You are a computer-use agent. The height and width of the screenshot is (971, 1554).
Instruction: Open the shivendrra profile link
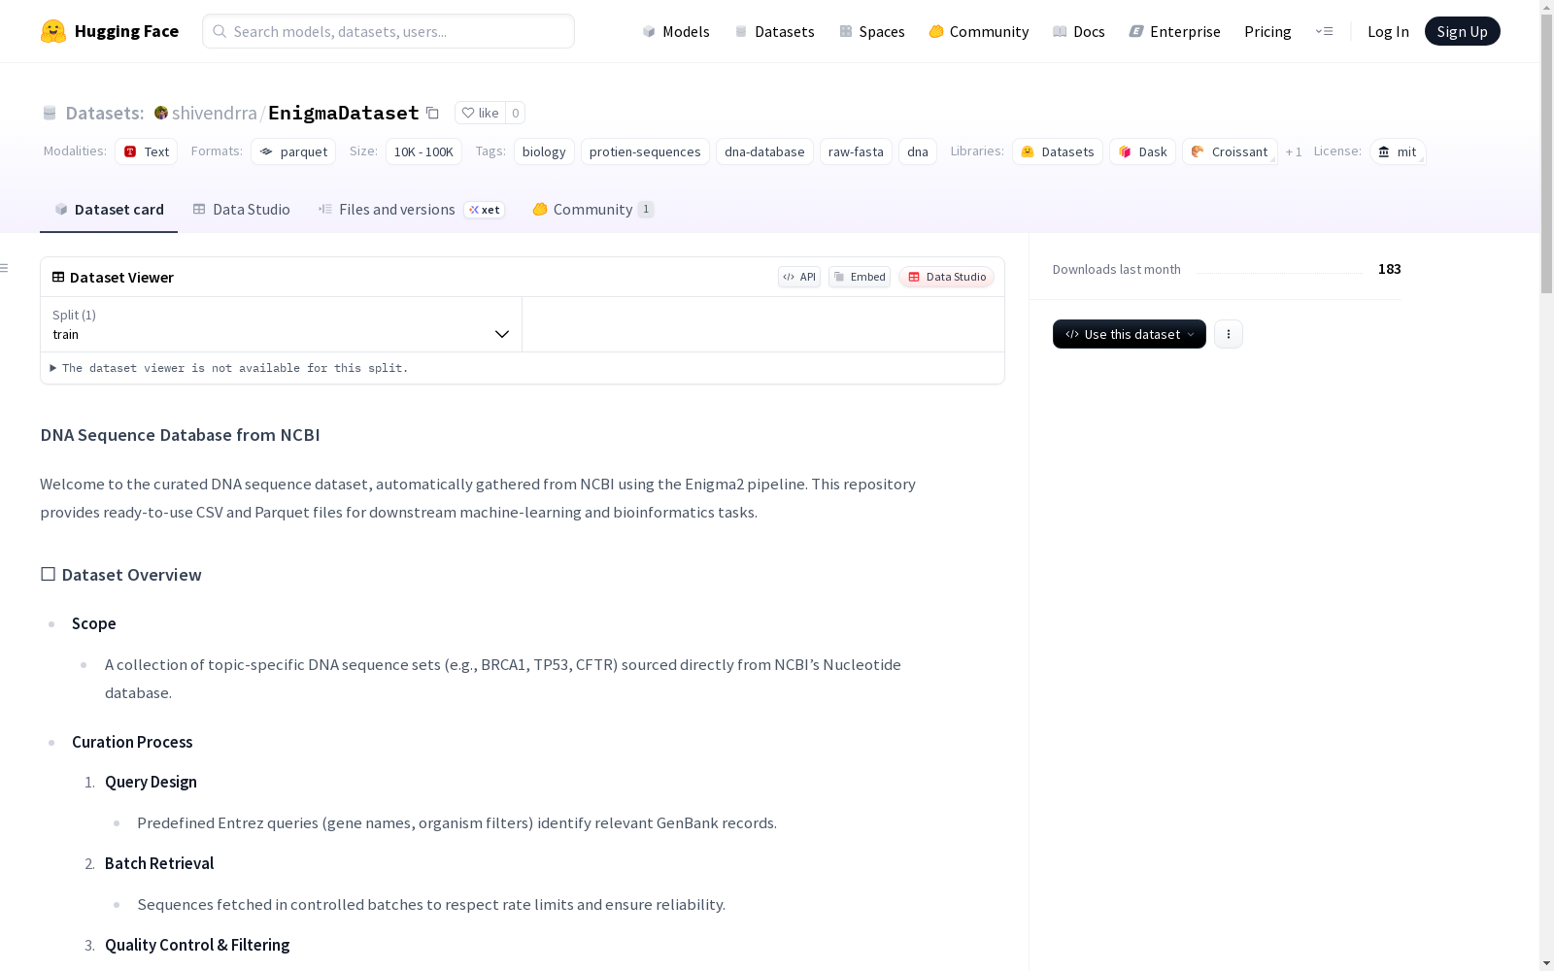pyautogui.click(x=215, y=113)
